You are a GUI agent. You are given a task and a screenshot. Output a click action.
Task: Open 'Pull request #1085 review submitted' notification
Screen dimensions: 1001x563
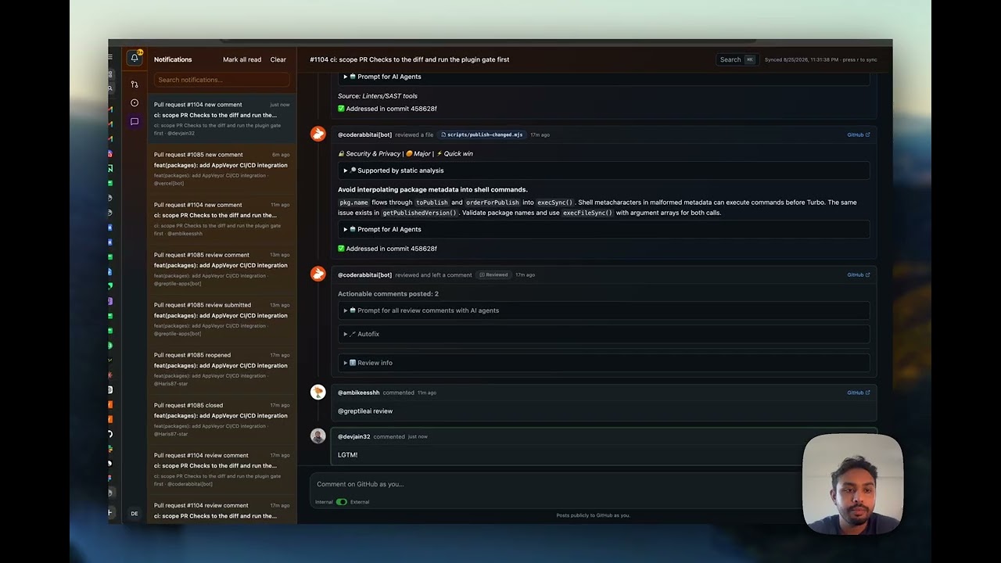[x=222, y=319]
